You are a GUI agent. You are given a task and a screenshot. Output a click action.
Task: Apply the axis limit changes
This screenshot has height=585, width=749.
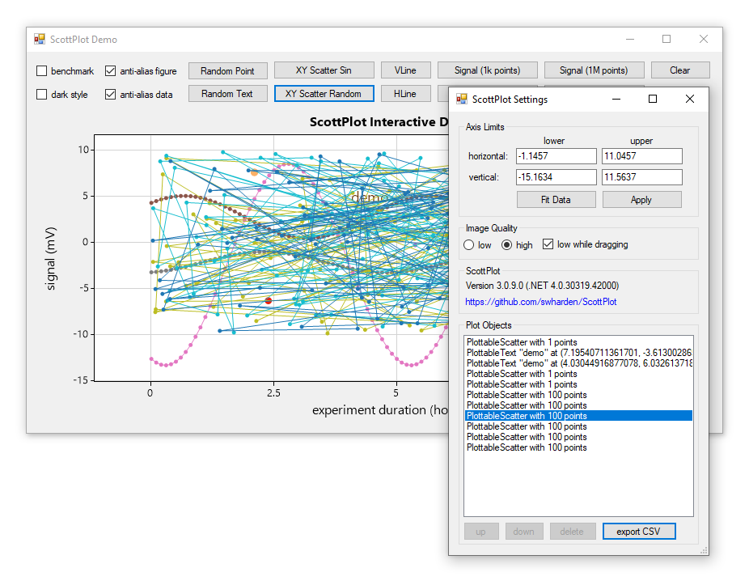pos(641,199)
